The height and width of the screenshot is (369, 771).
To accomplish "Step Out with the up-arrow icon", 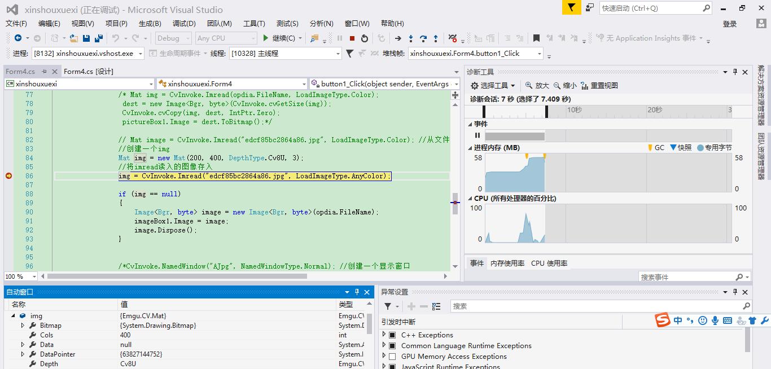I will [436, 38].
